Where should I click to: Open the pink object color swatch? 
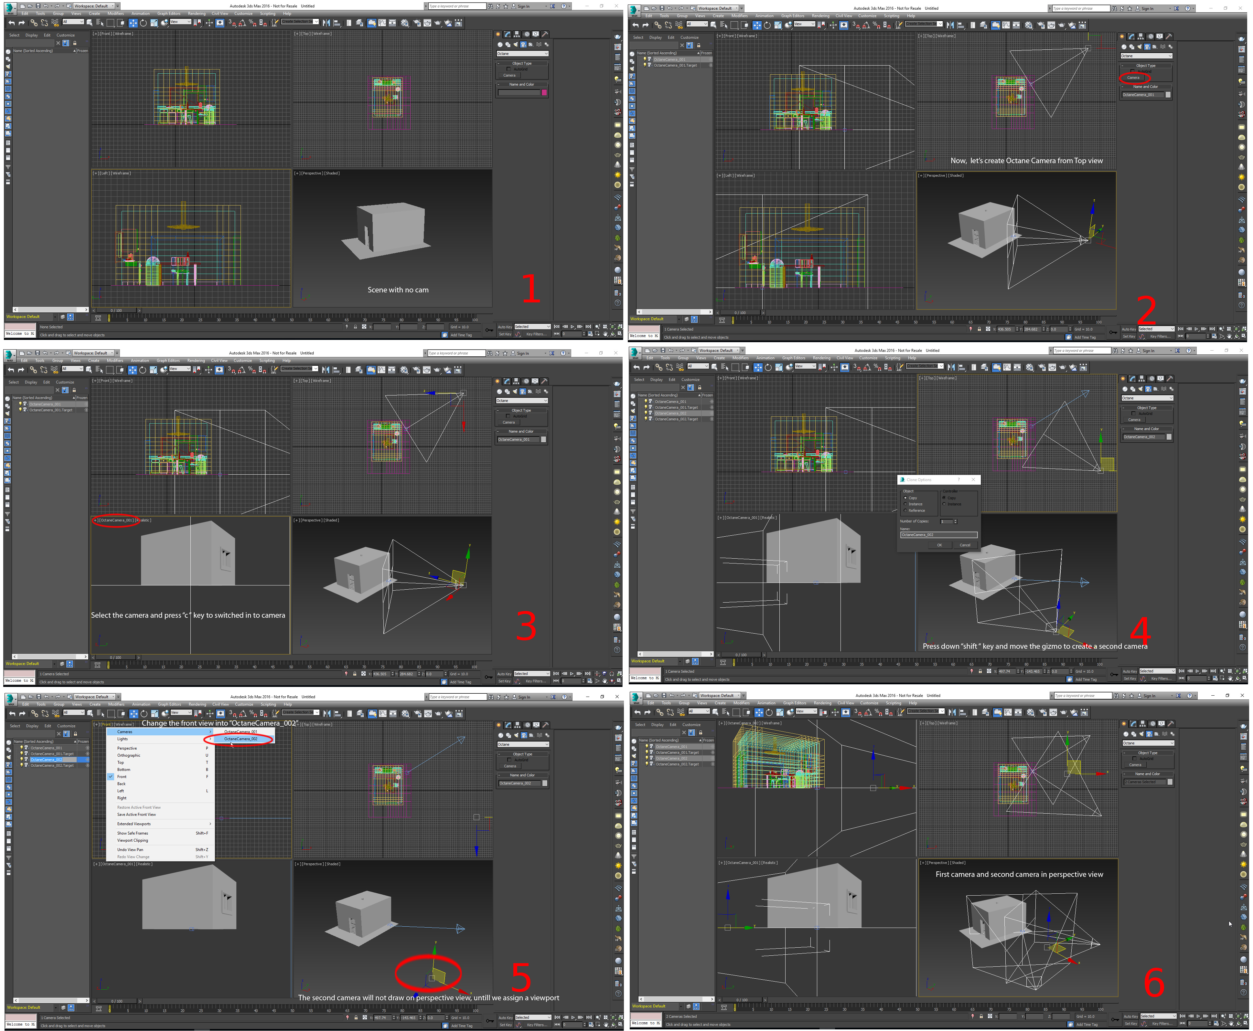point(544,93)
